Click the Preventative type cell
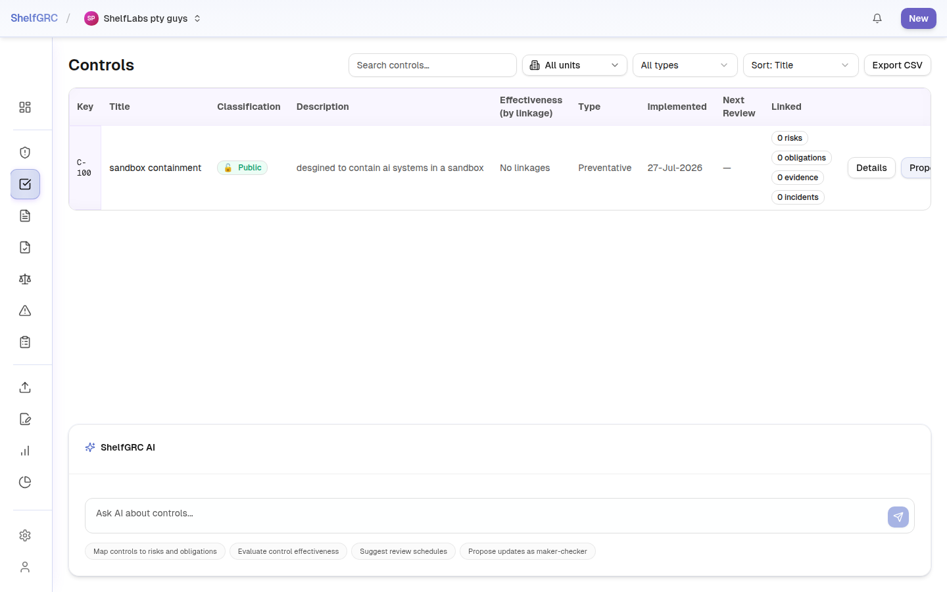Image resolution: width=947 pixels, height=592 pixels. [604, 168]
